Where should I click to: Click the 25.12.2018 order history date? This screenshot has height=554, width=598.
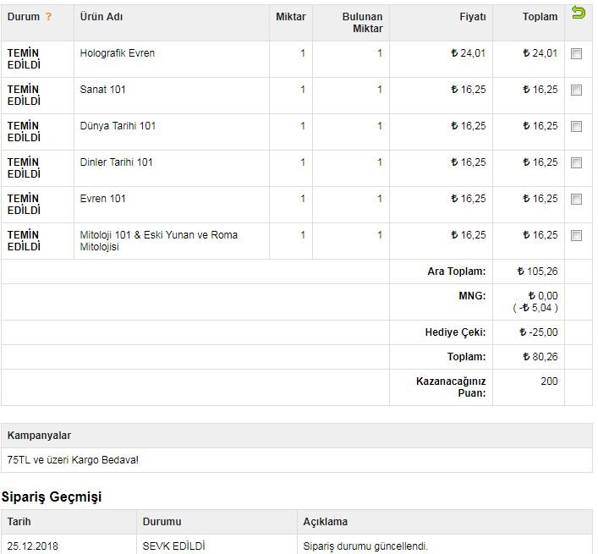coord(33,546)
